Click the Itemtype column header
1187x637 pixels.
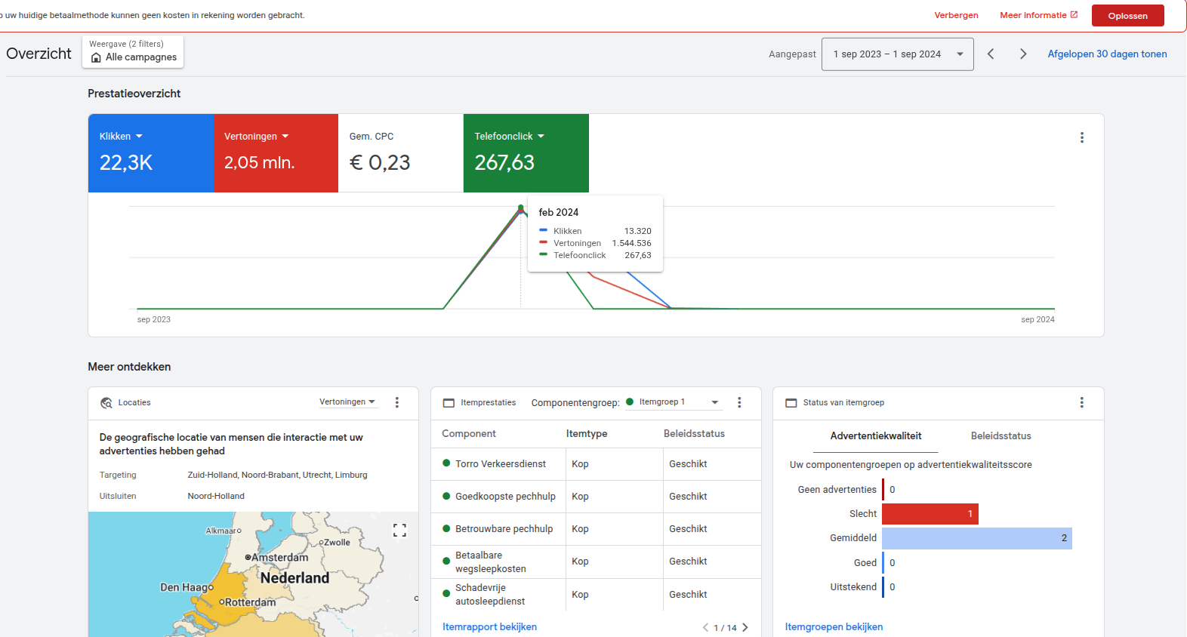pyautogui.click(x=587, y=434)
